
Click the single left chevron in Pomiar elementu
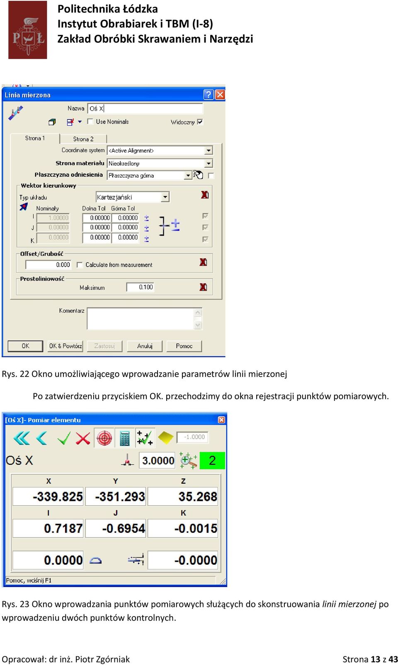41,438
